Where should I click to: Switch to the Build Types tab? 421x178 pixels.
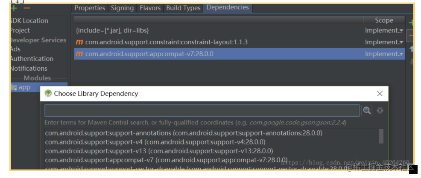pos(183,8)
